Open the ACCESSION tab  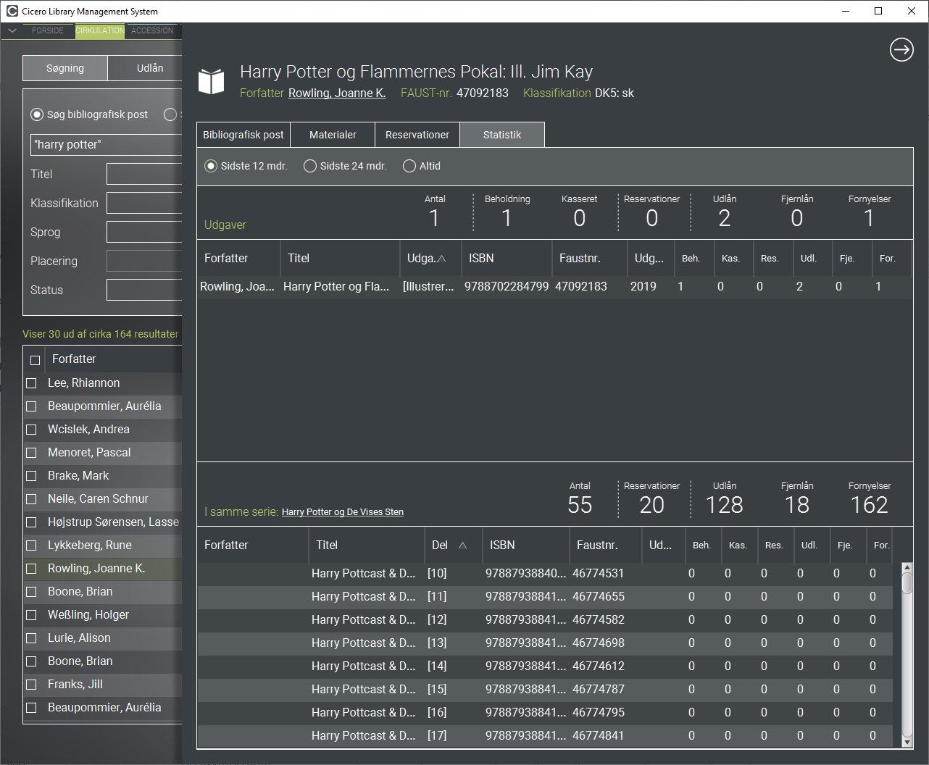click(x=152, y=30)
